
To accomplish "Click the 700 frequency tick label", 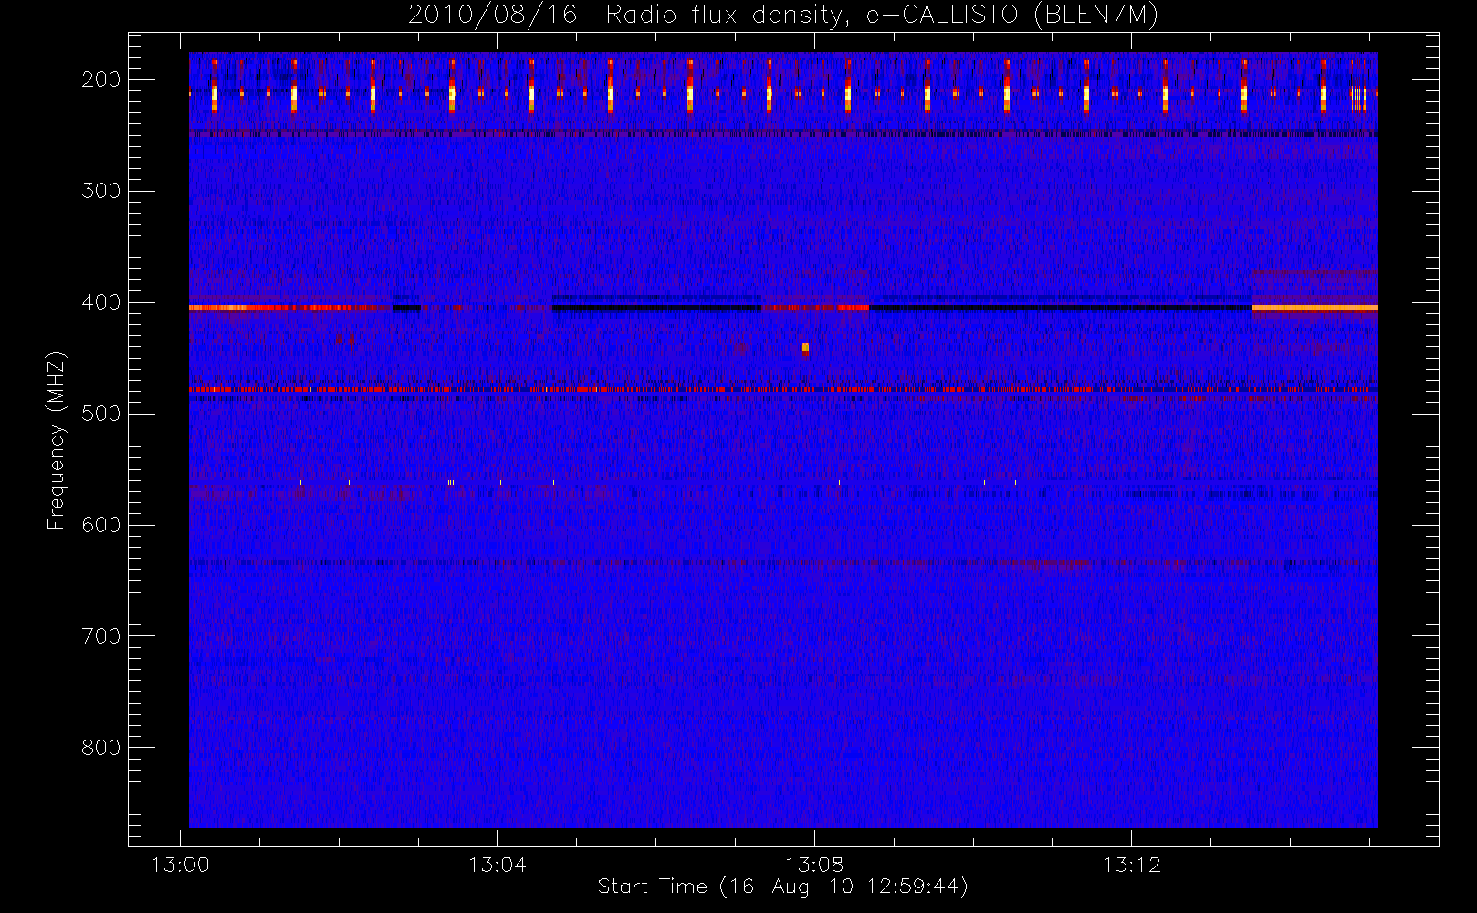I will [100, 636].
